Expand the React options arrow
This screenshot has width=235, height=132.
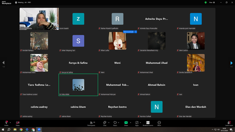click(x=119, y=122)
